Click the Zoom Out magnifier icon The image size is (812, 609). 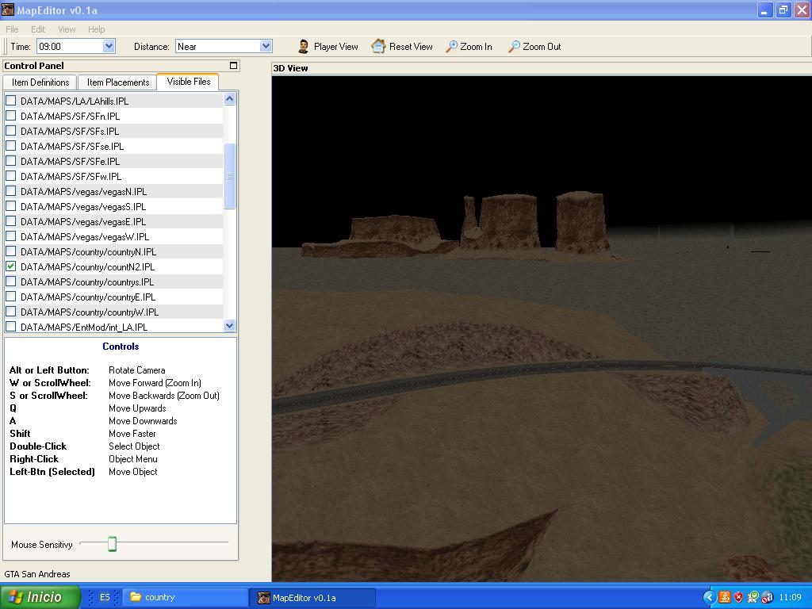[x=514, y=47]
